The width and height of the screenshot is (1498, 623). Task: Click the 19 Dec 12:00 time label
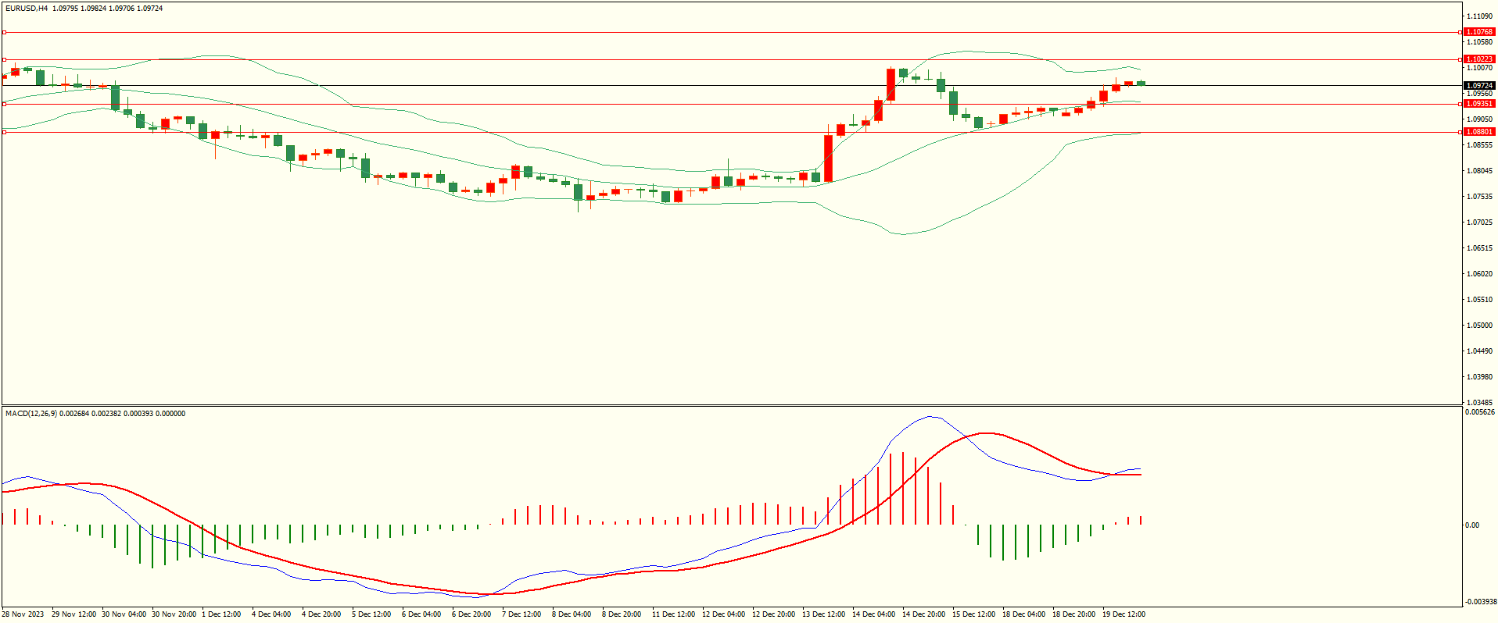coord(1123,614)
